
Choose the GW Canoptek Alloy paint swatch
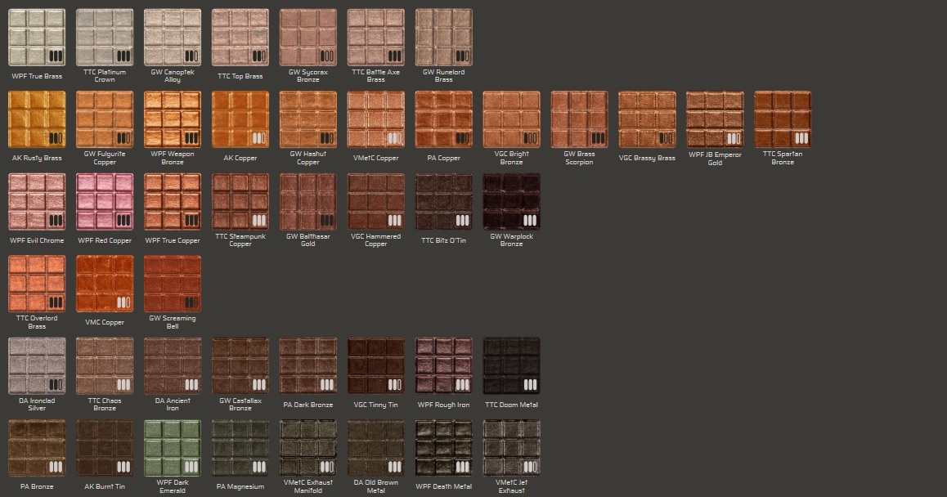click(172, 38)
